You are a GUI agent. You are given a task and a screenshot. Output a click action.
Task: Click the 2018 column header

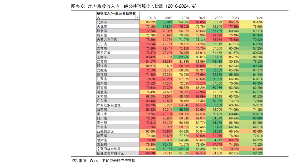(152, 18)
